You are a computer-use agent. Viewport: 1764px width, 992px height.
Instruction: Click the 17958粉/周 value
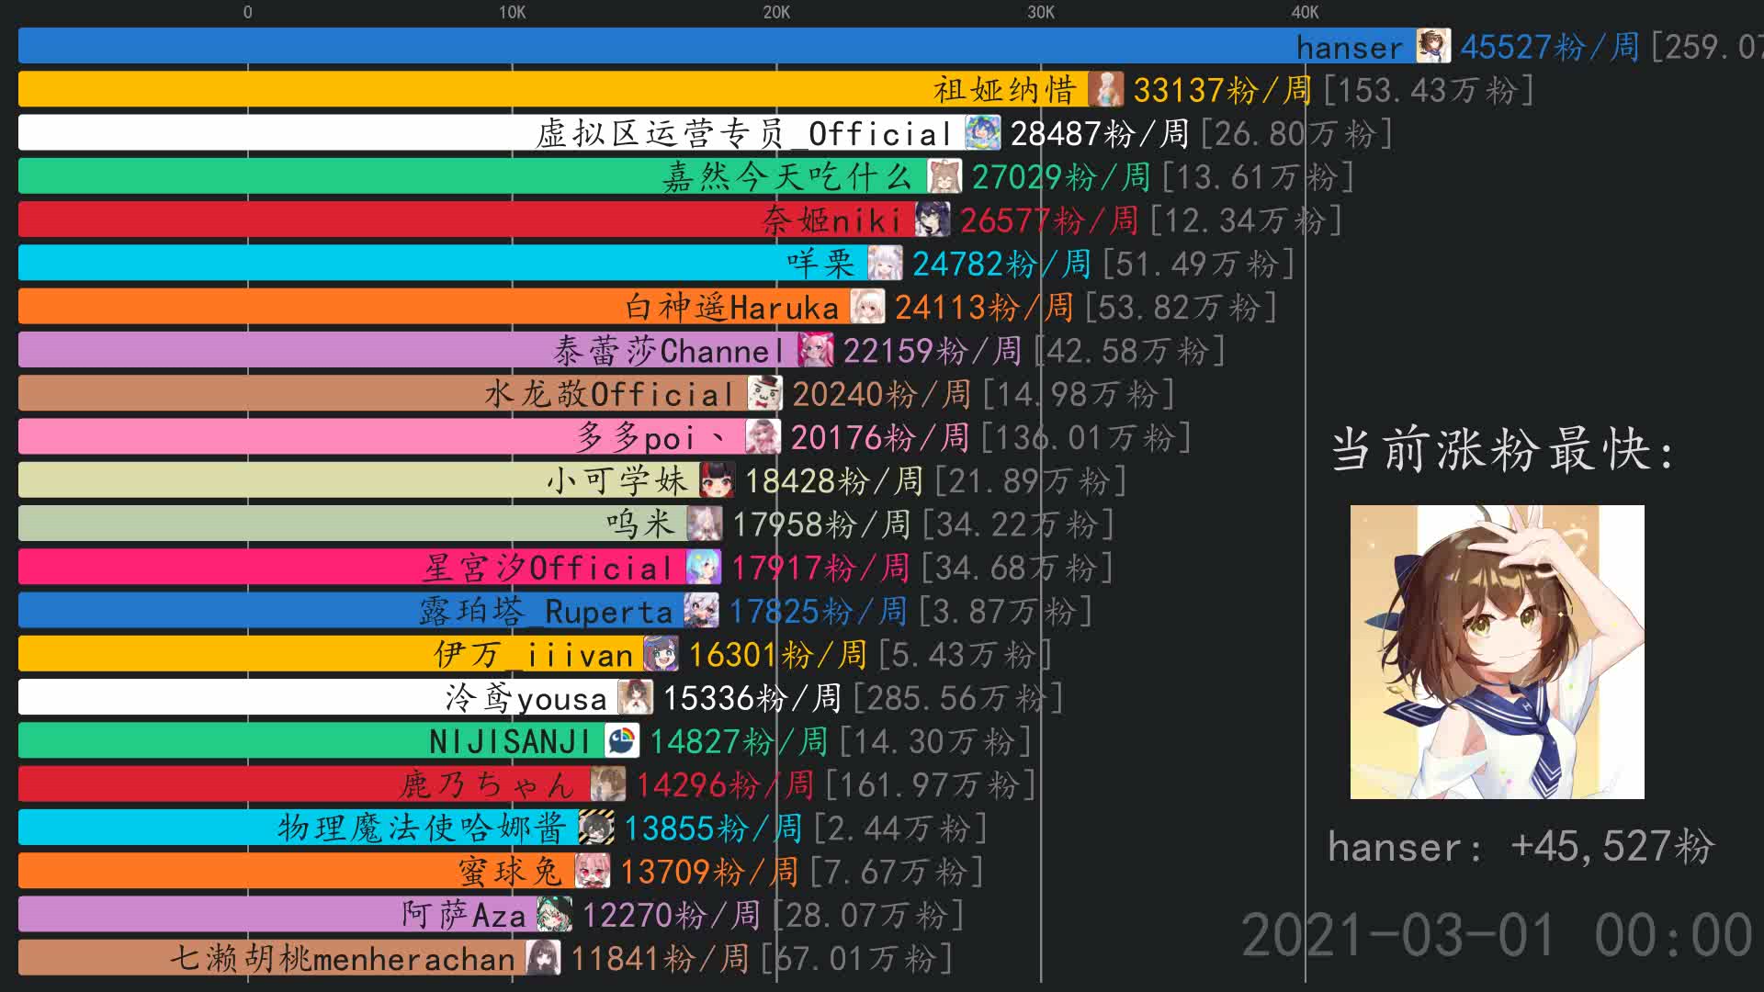pos(821,524)
